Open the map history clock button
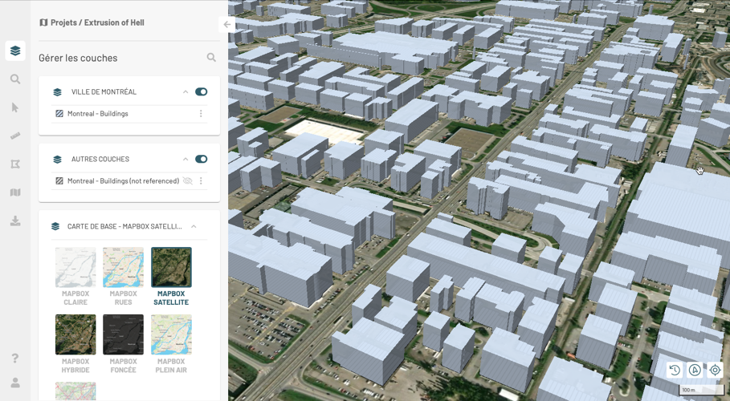 pyautogui.click(x=675, y=370)
